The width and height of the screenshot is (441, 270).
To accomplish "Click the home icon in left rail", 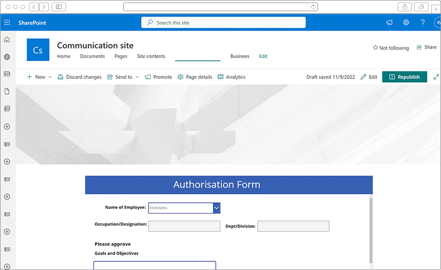I will tap(7, 40).
